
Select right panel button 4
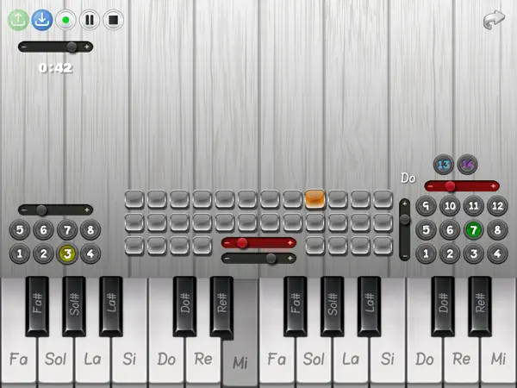pyautogui.click(x=497, y=253)
